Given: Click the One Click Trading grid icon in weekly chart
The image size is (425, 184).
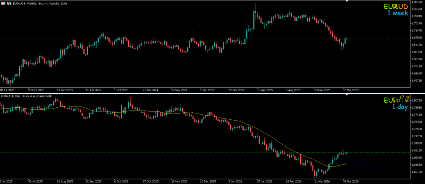Looking at the screenshot, I should point(3,2).
